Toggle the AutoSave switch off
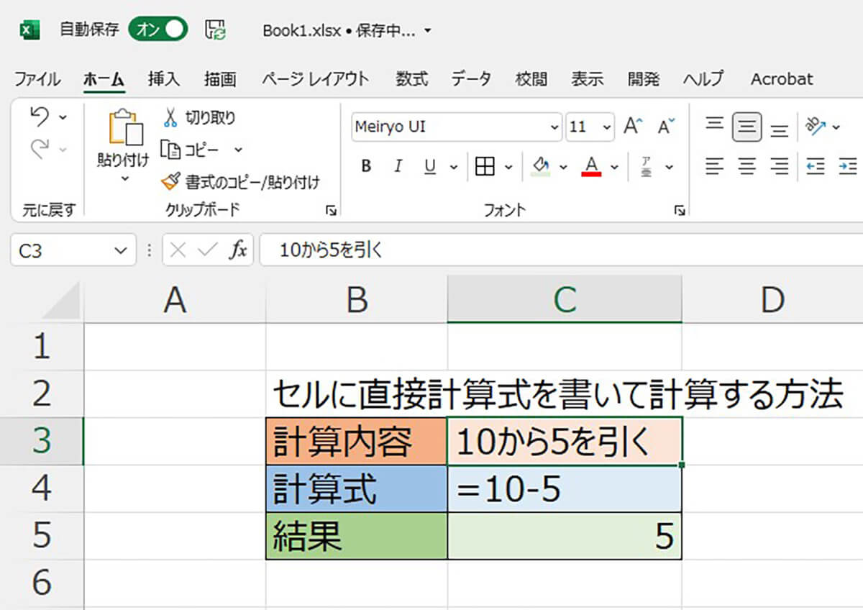 (158, 30)
